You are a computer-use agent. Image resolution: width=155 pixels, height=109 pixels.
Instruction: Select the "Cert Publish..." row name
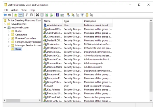tap(54, 33)
